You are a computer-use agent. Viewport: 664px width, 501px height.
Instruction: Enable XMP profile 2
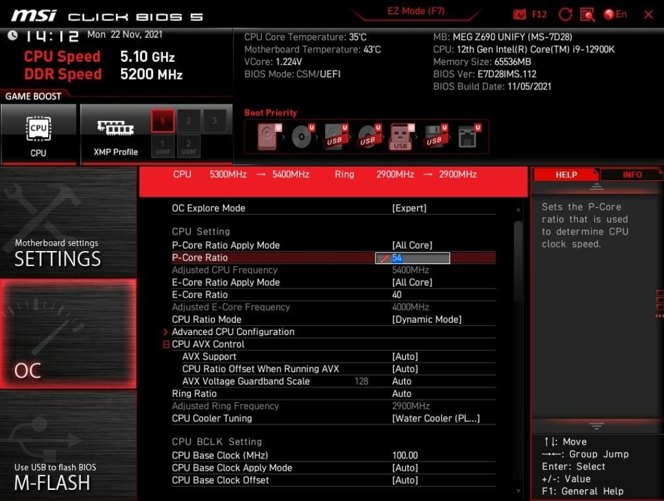point(188,120)
